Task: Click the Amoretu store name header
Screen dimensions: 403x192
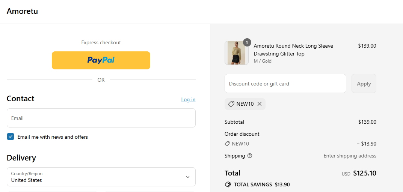Action: (x=23, y=11)
